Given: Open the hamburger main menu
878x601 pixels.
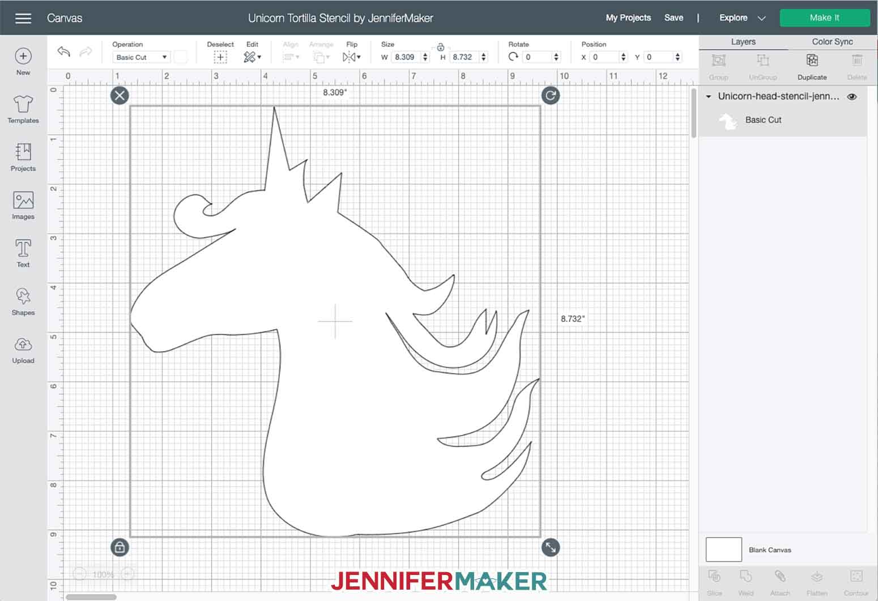Looking at the screenshot, I should pyautogui.click(x=23, y=18).
